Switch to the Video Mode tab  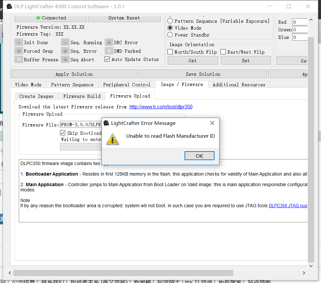pos(28,85)
